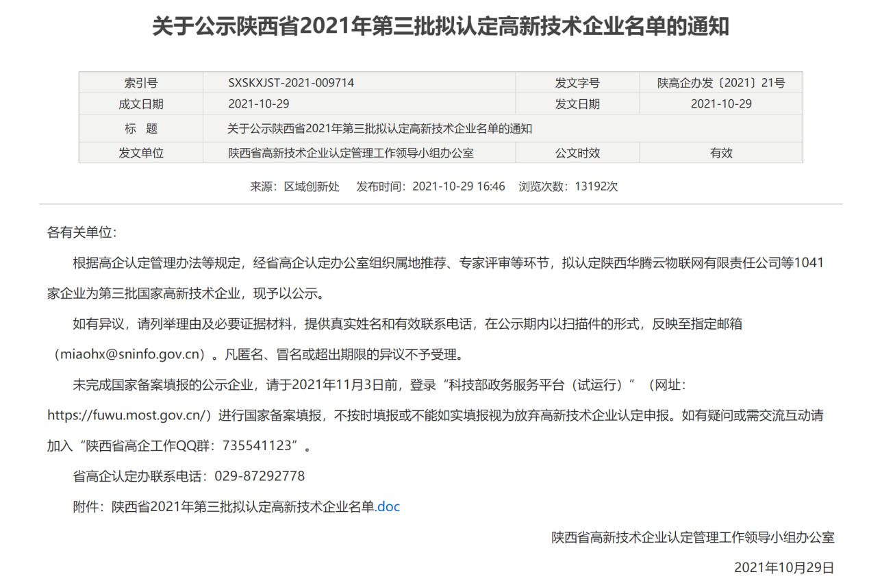Viewport: 869px width, 579px height.
Task: Click the source text 区域创新处
Action: 312,186
